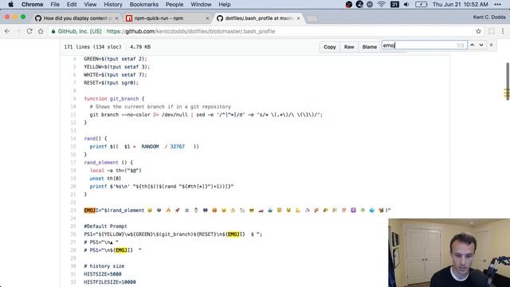
Task: Click the number 32767 in rand function
Action: point(177,147)
